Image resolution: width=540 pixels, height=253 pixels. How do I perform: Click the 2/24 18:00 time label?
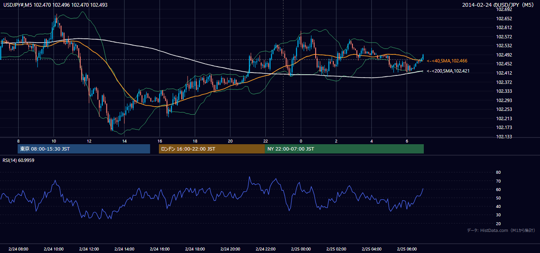195,249
